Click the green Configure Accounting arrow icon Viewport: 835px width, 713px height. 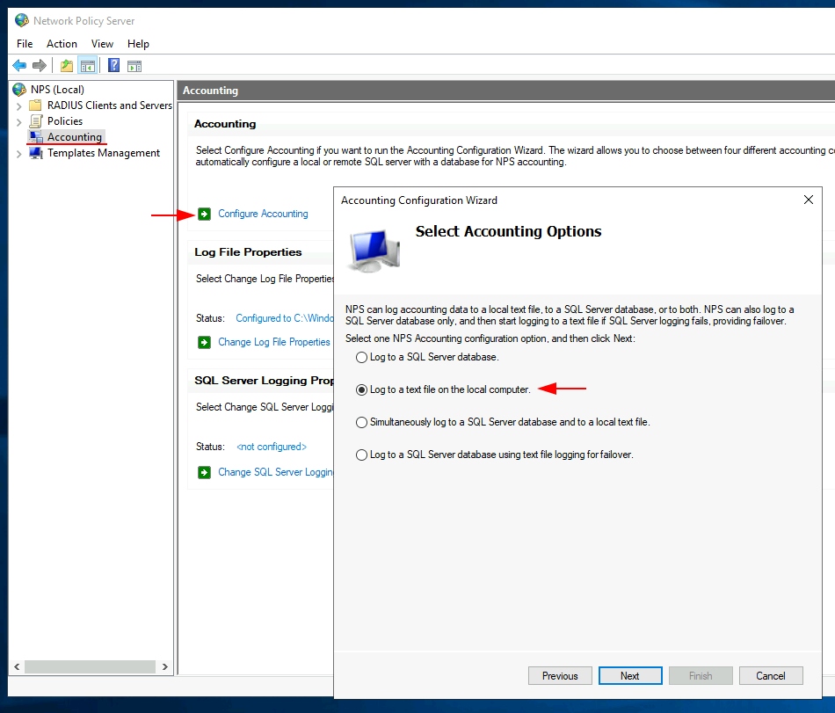[205, 214]
